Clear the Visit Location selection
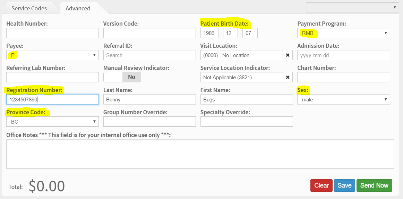 (x=288, y=55)
